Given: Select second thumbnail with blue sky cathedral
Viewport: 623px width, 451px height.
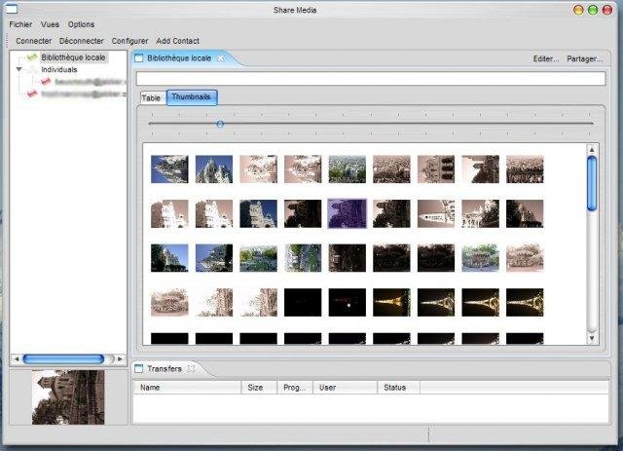Looking at the screenshot, I should coord(214,169).
